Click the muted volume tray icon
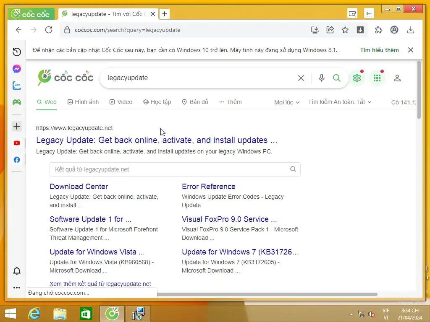 (x=372, y=314)
